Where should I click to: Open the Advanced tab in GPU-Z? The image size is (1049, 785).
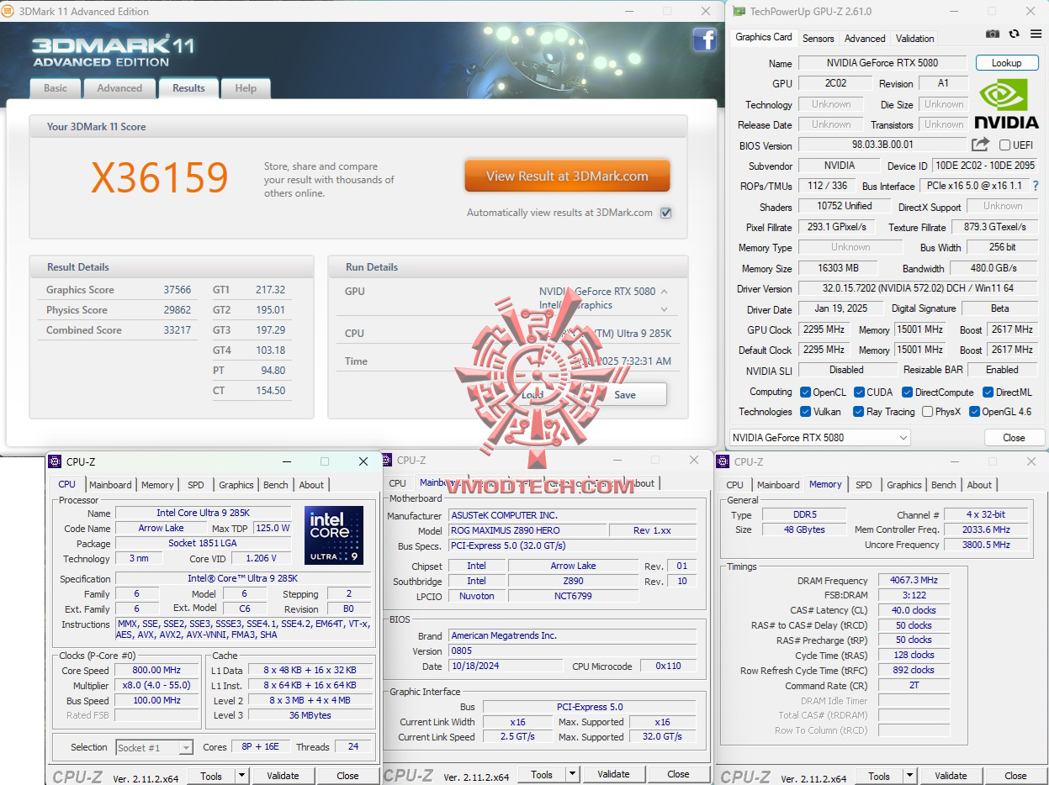coord(865,38)
